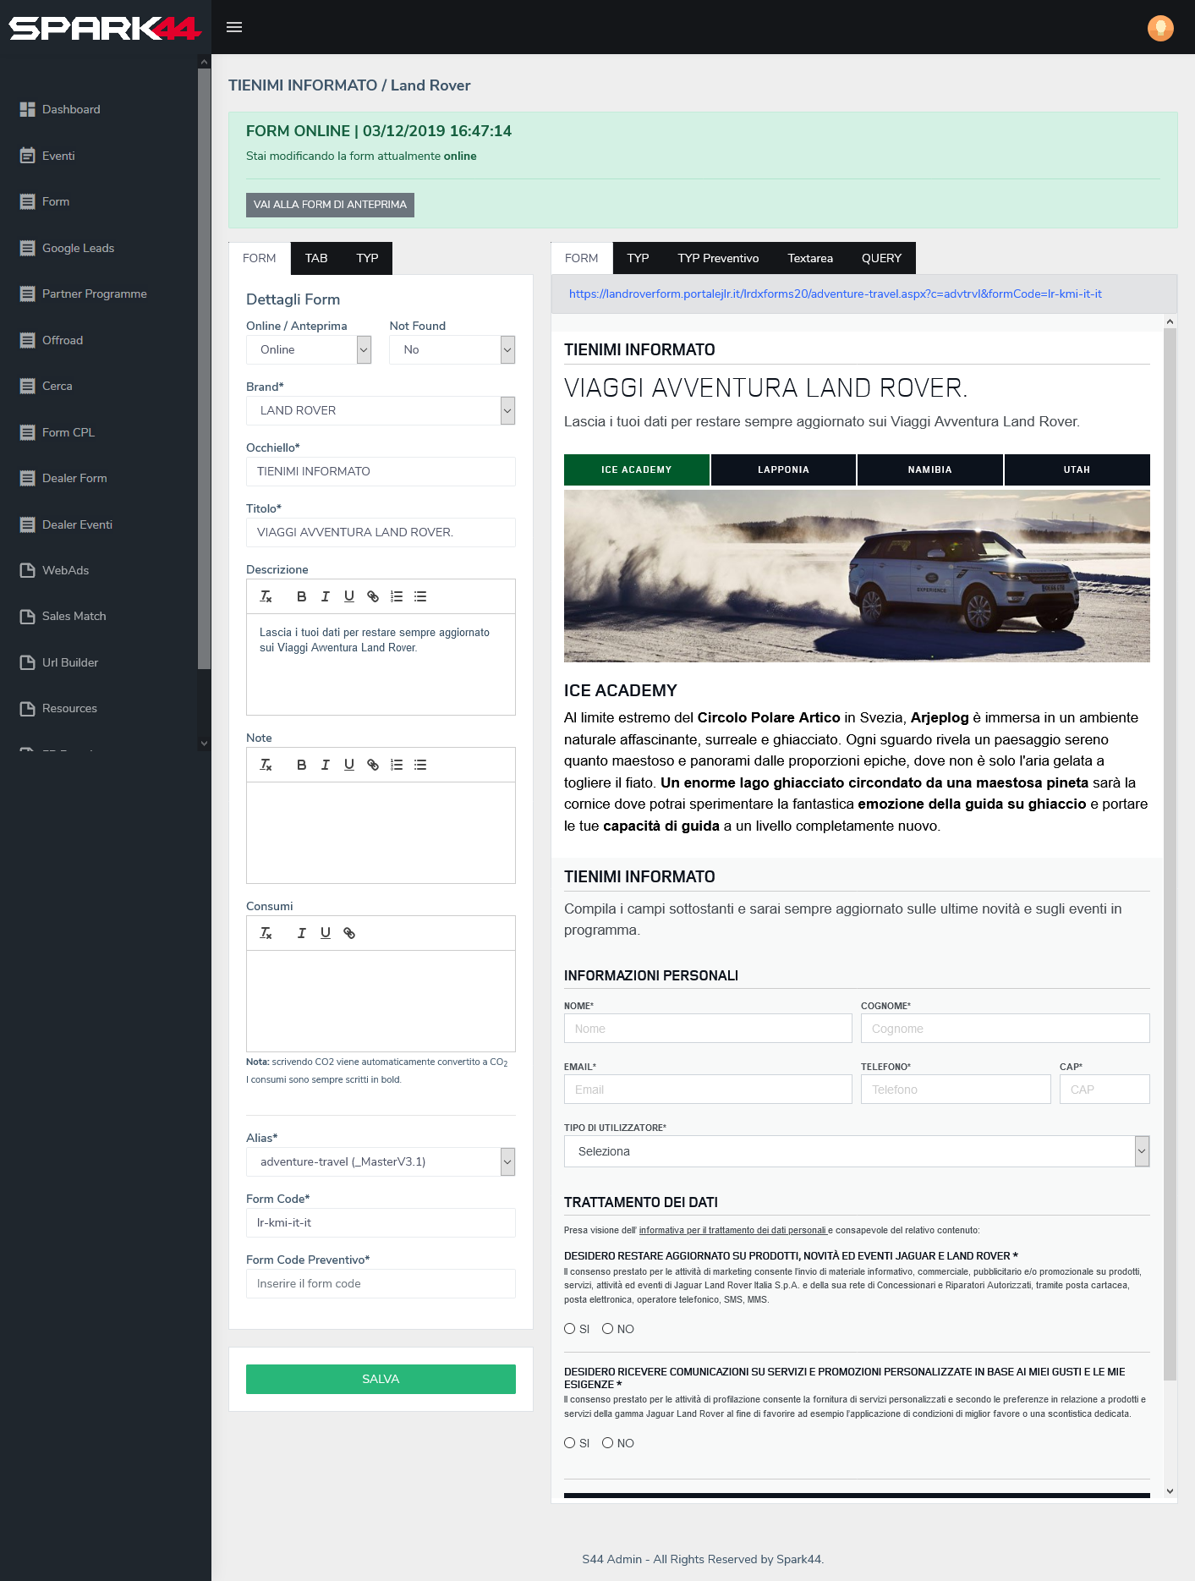1195x1581 pixels.
Task: Select UTAH destination tab
Action: coord(1077,469)
